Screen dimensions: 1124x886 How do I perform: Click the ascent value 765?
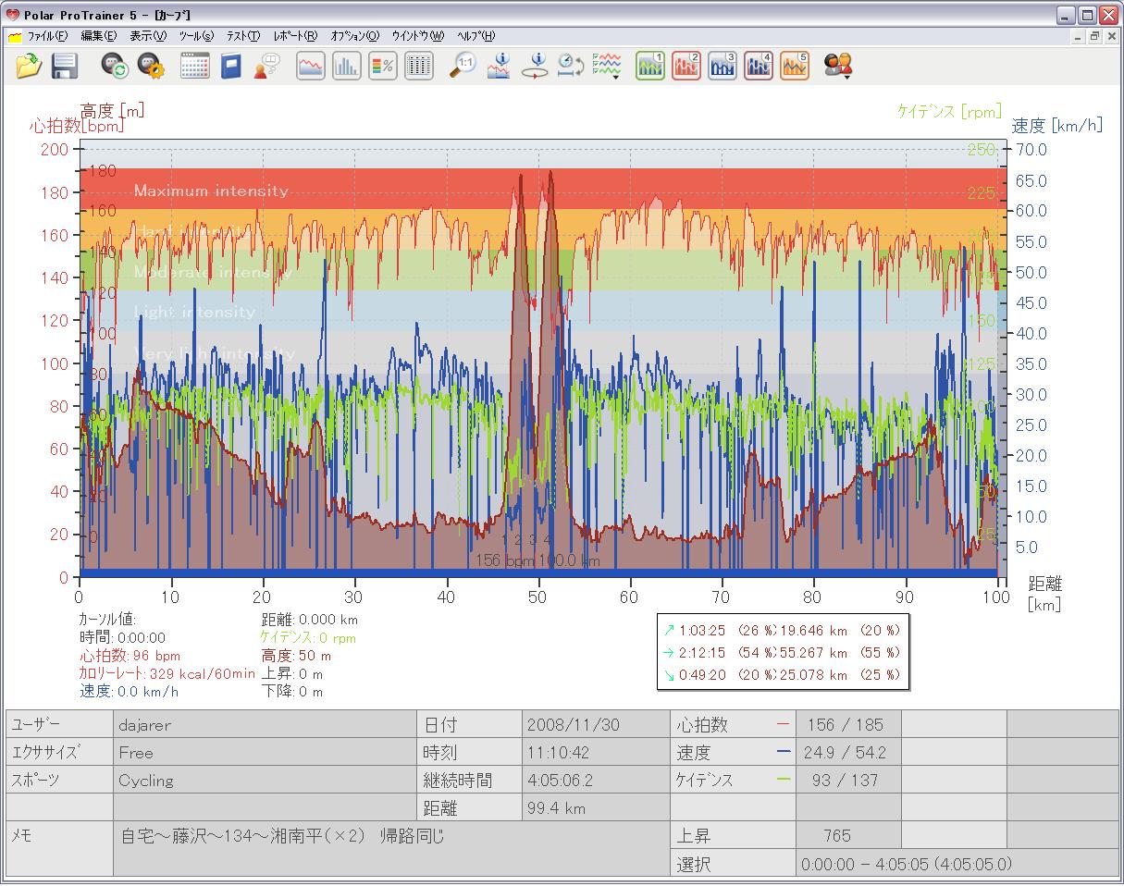click(847, 835)
